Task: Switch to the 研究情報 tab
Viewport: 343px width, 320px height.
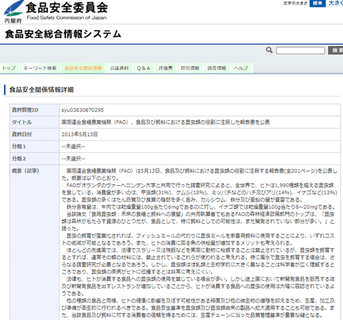Action: click(x=190, y=68)
